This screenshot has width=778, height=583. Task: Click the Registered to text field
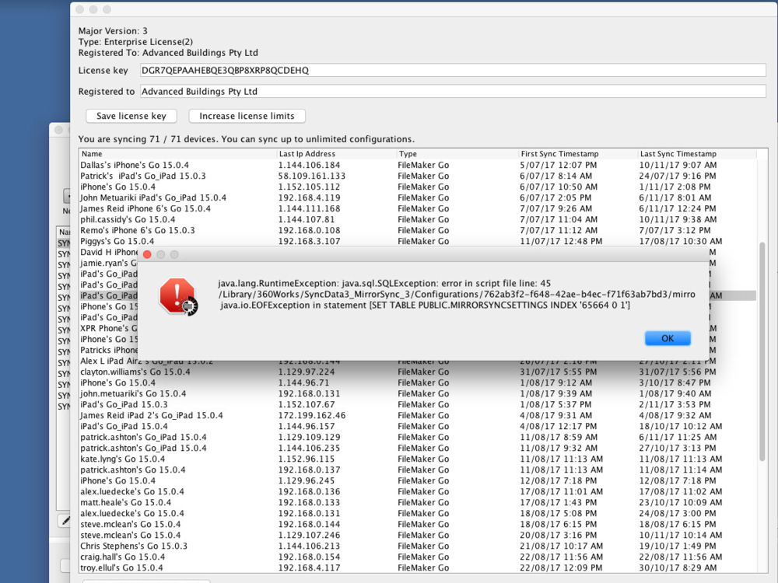point(451,92)
